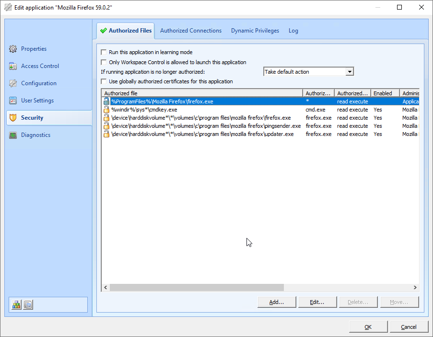Click the User Settings icon
This screenshot has width=433, height=337.
click(13, 101)
